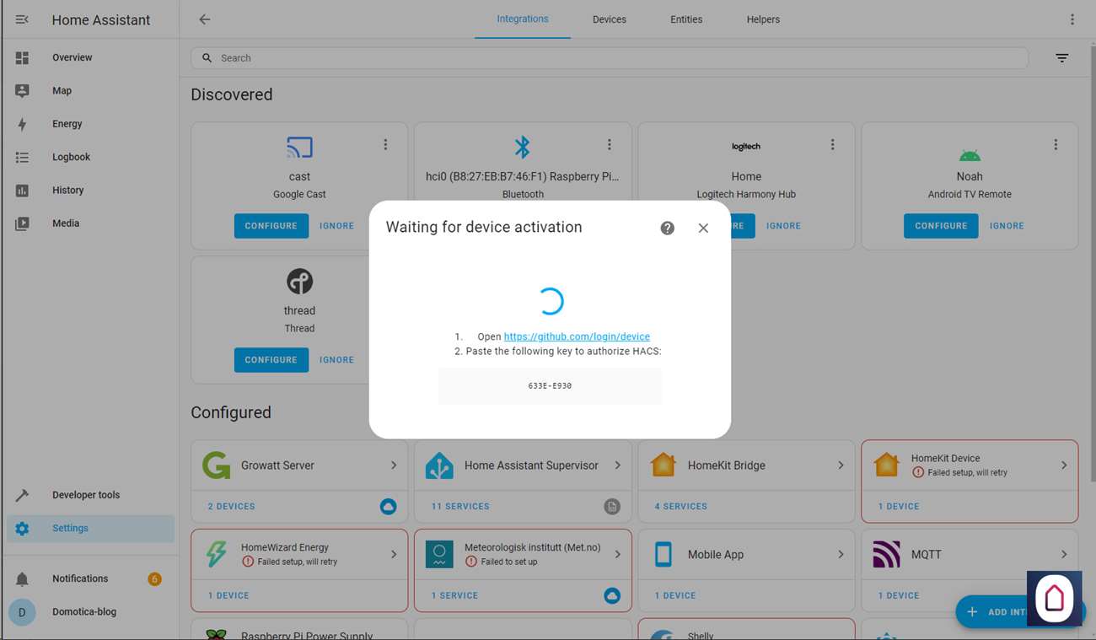Image resolution: width=1096 pixels, height=640 pixels.
Task: Expand the HomeKit Device chevron
Action: [x=1064, y=465]
